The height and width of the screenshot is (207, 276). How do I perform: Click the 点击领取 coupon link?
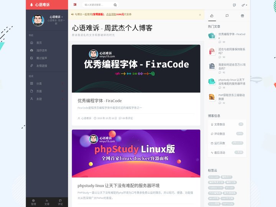coord(111,15)
